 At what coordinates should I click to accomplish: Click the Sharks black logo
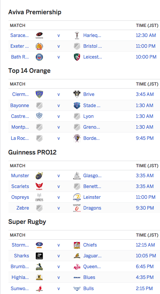[x=39, y=256]
